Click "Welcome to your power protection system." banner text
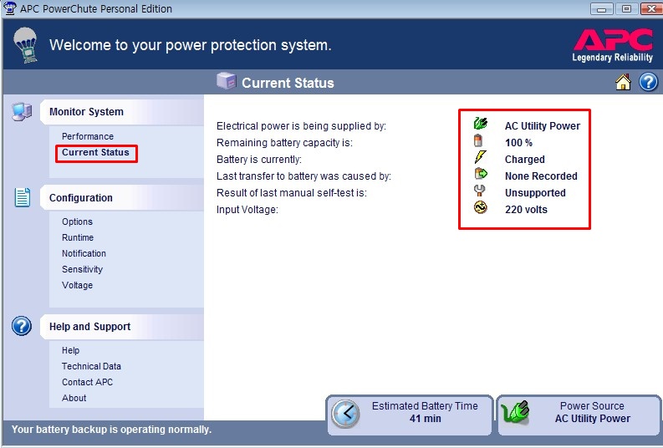Screen dimensions: 663x448 (191, 45)
